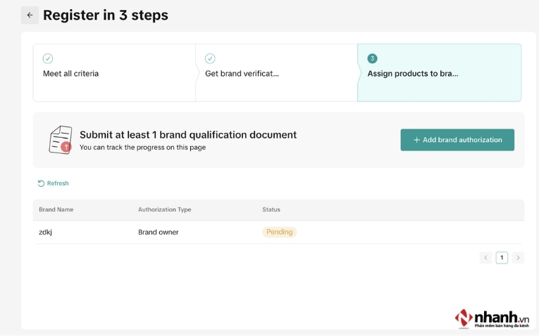Click the Brand Name column header
This screenshot has width=539, height=336.
[x=56, y=209]
